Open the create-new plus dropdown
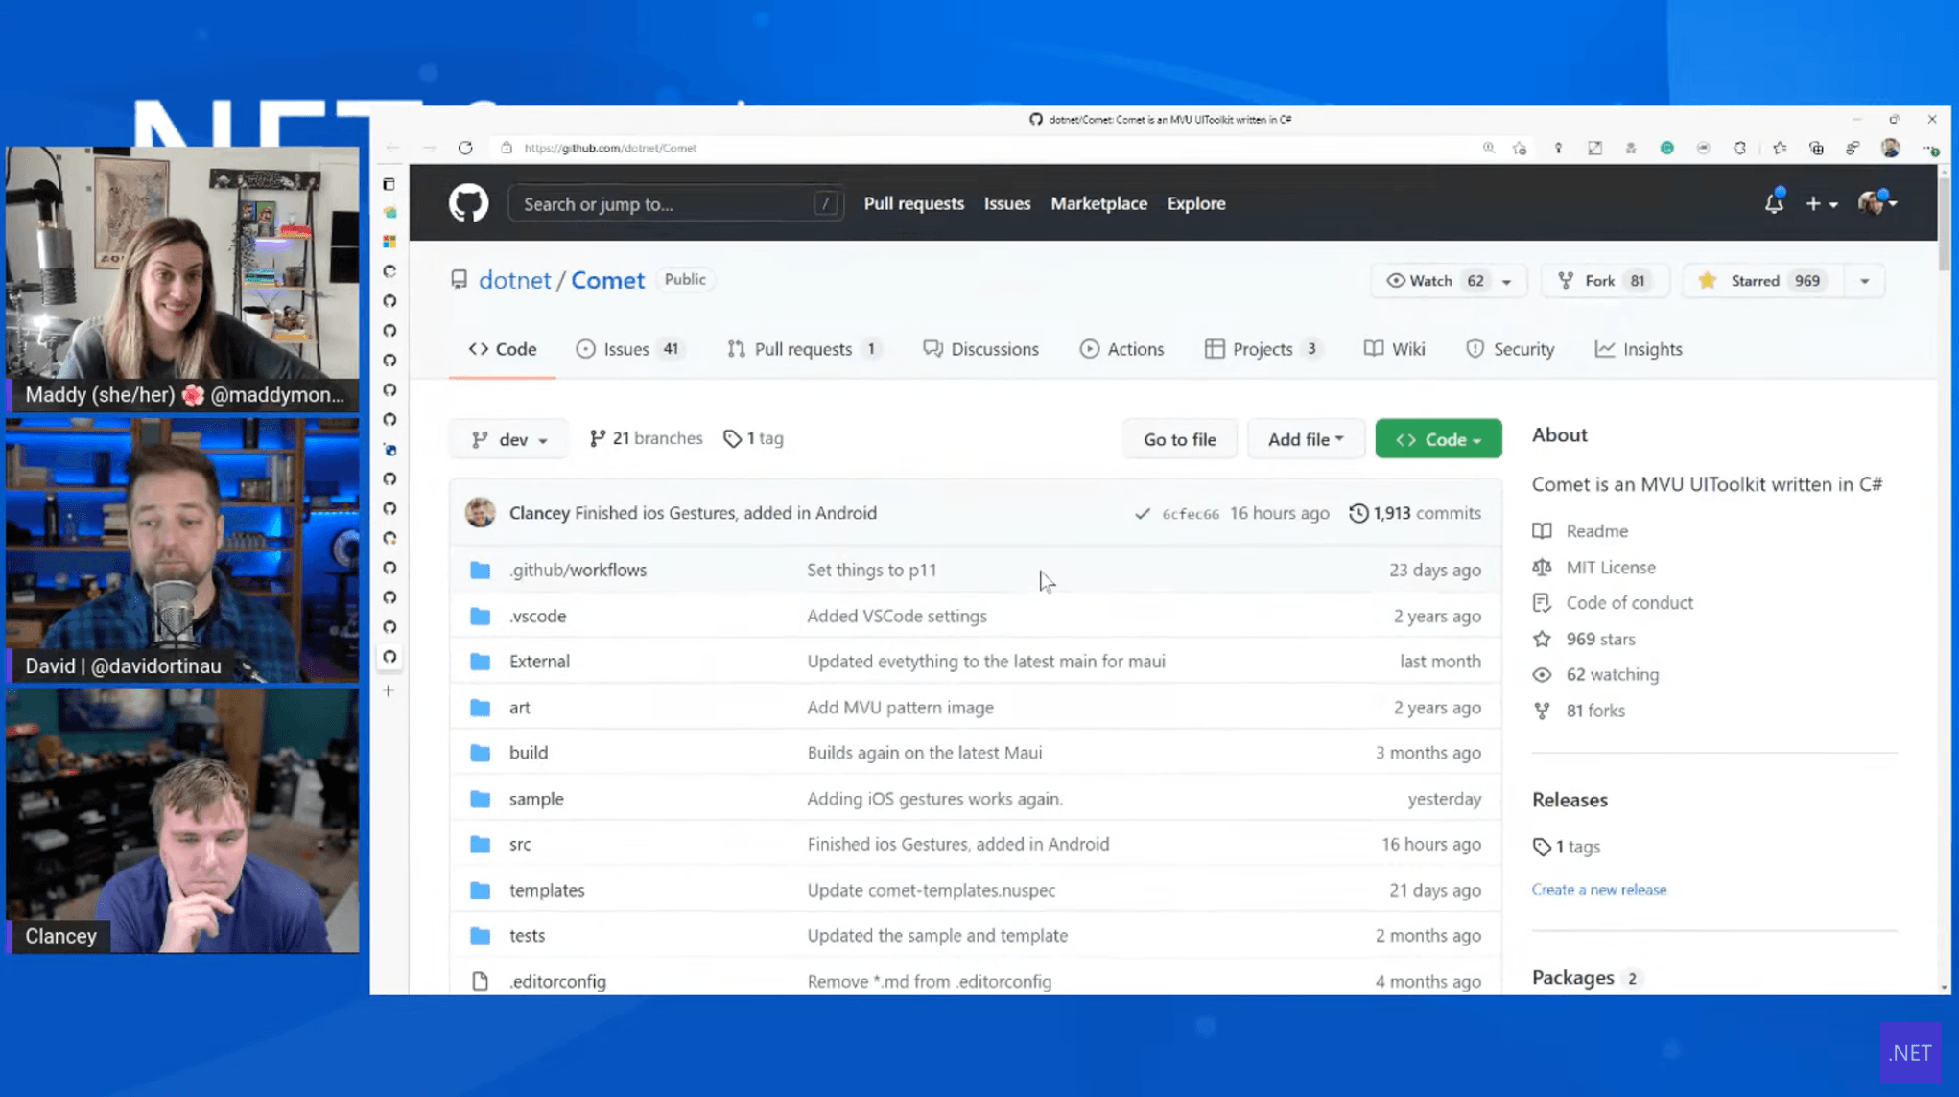1959x1097 pixels. tap(1821, 203)
